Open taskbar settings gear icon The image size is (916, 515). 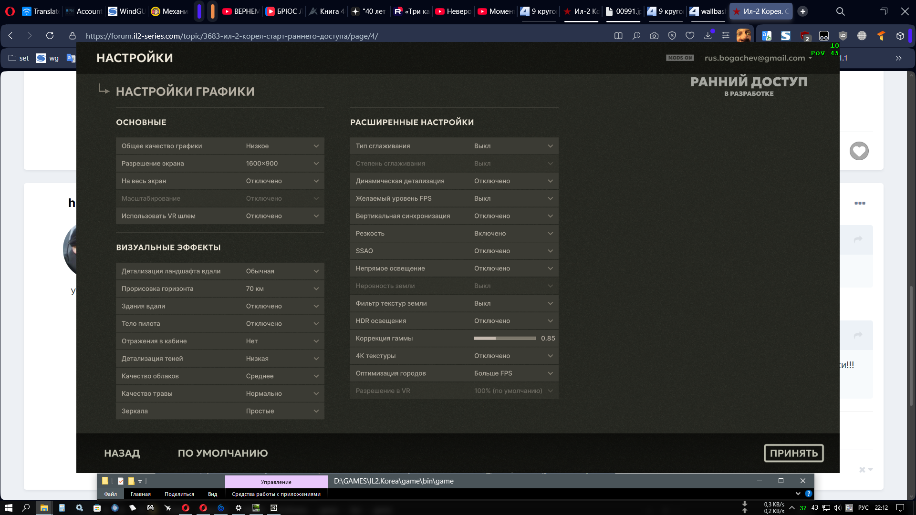[x=239, y=508]
